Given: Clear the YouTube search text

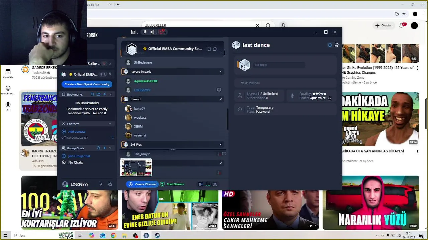Looking at the screenshot, I should pos(257,25).
